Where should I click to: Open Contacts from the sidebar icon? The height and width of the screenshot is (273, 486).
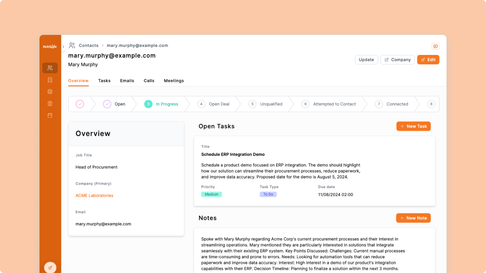click(x=50, y=68)
